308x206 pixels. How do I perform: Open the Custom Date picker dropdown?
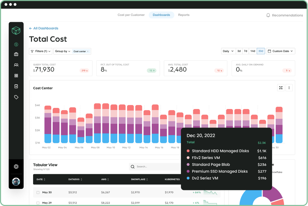coord(280,51)
